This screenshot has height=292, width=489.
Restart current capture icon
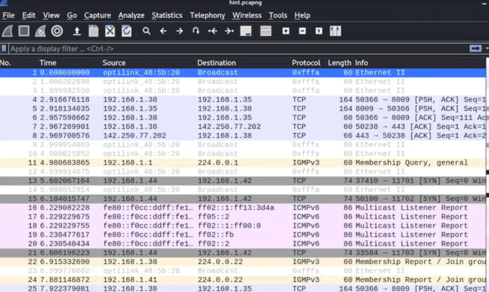(x=40, y=31)
